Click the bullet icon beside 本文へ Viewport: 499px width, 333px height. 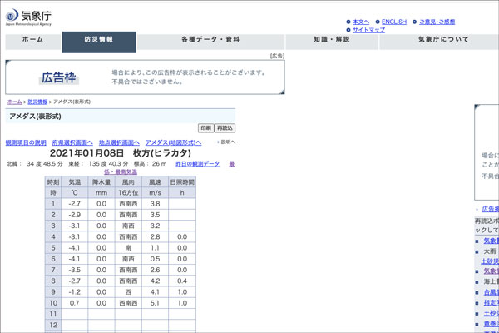pyautogui.click(x=348, y=22)
